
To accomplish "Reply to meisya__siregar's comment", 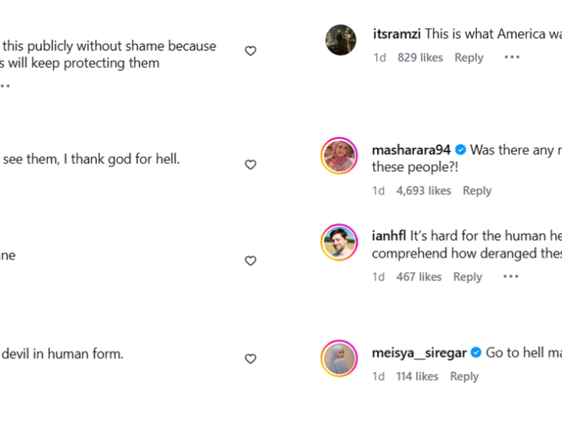I will [x=464, y=377].
